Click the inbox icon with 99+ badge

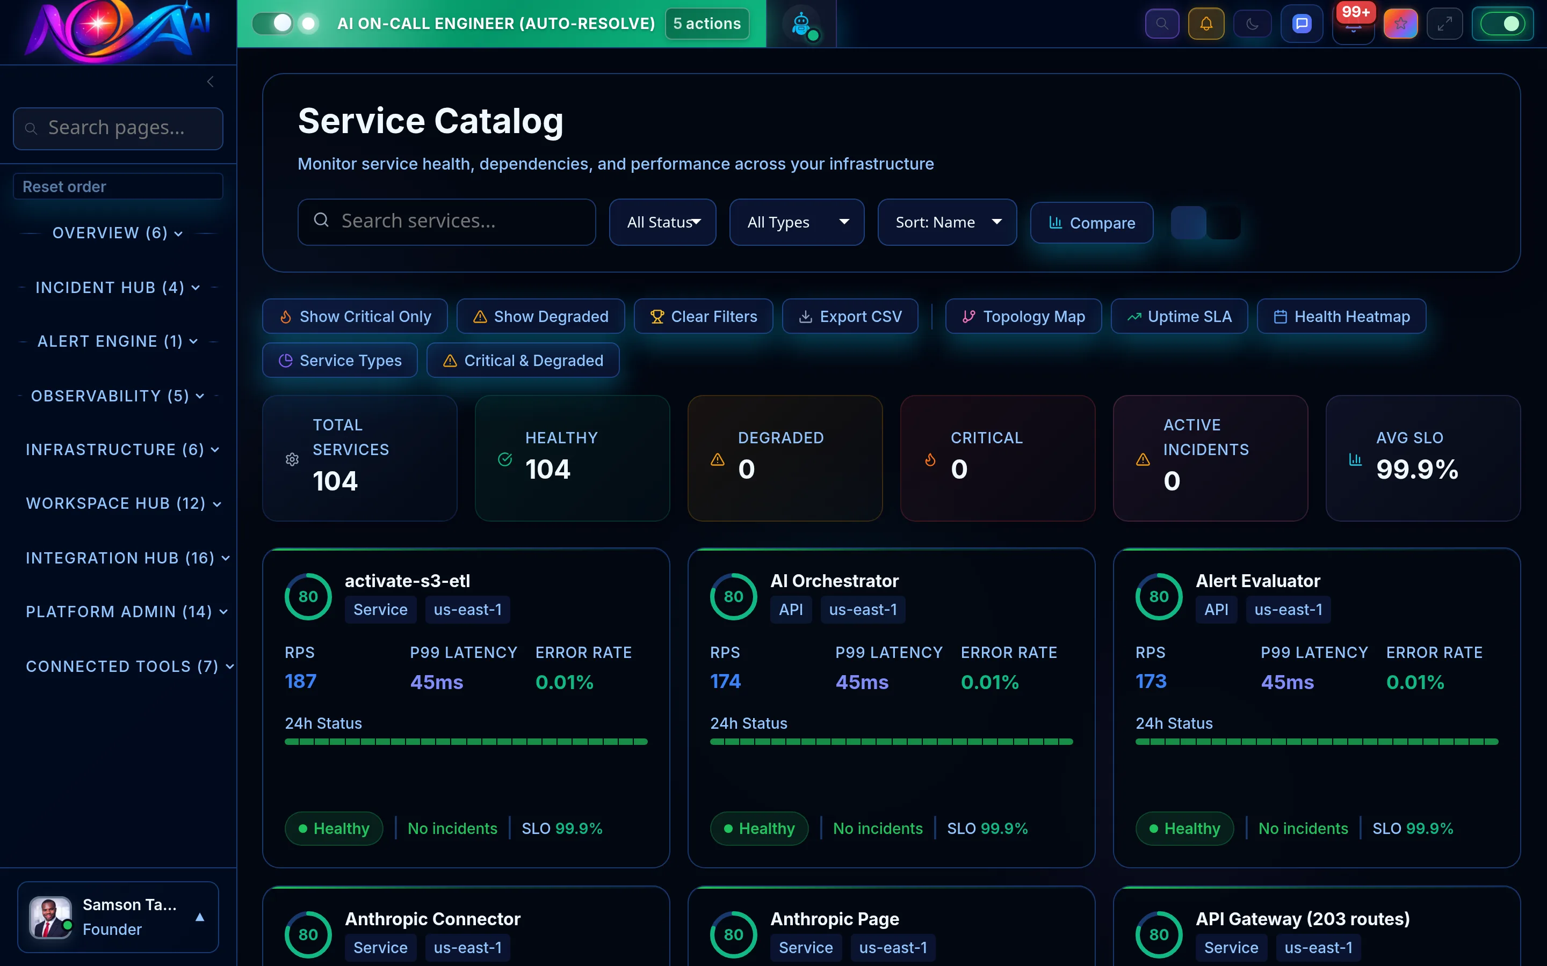pos(1353,26)
